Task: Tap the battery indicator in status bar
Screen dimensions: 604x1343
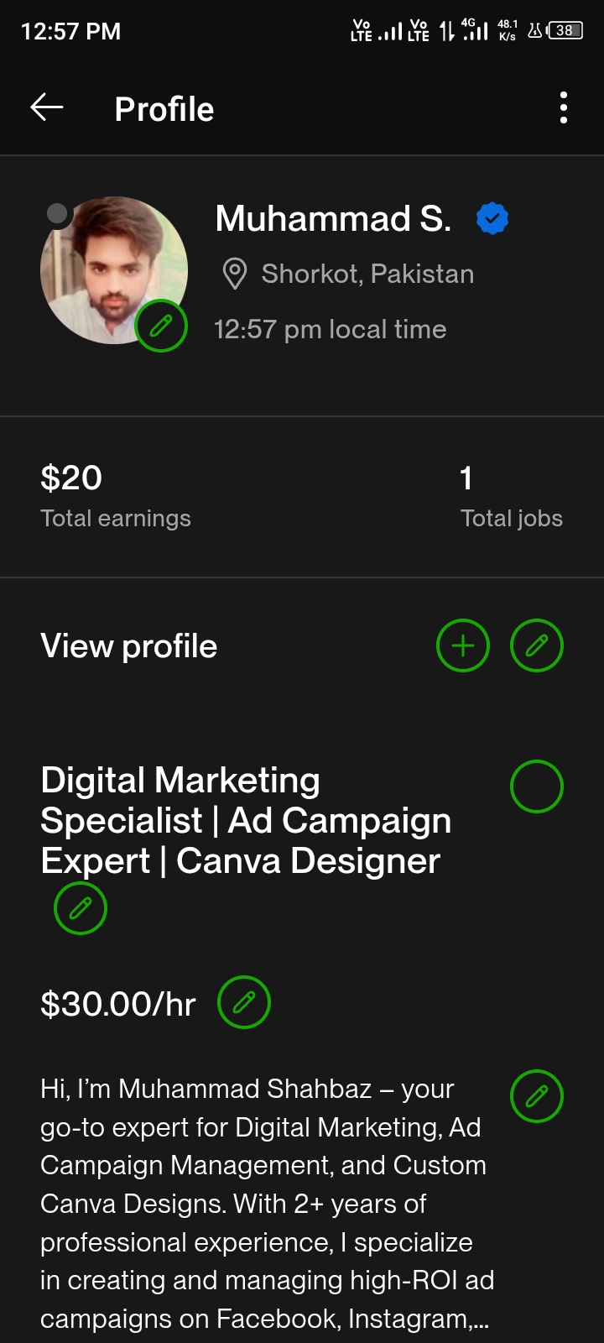Action: [x=565, y=31]
